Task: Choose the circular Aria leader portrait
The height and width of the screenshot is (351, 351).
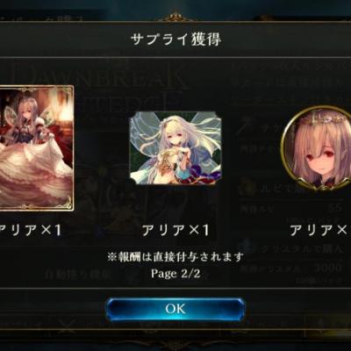Action: click(317, 148)
